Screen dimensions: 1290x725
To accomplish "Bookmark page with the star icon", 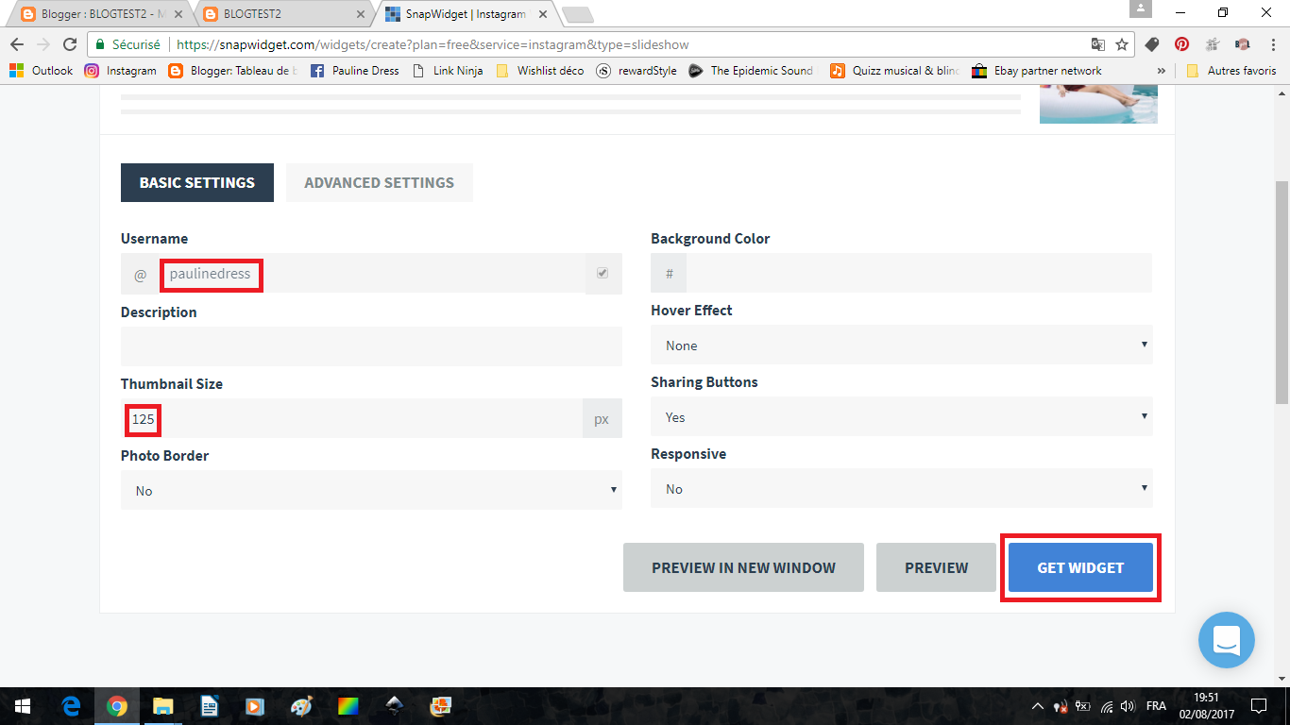I will click(x=1122, y=44).
